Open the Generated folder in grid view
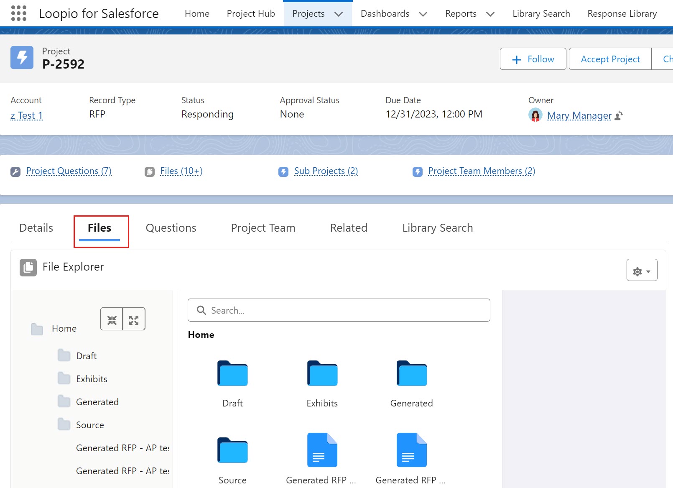Image resolution: width=673 pixels, height=488 pixels. tap(412, 373)
